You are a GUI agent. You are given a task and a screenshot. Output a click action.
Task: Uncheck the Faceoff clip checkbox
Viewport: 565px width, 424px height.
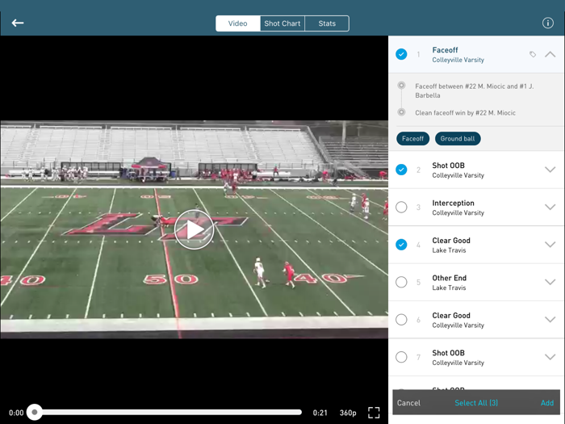click(x=401, y=54)
